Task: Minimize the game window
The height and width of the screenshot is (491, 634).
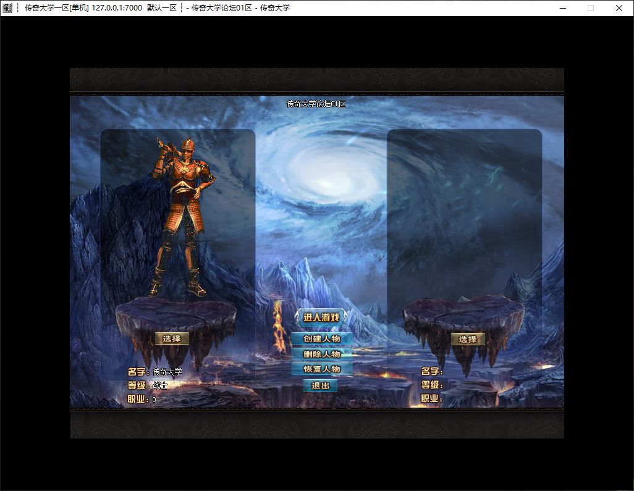Action: point(563,8)
